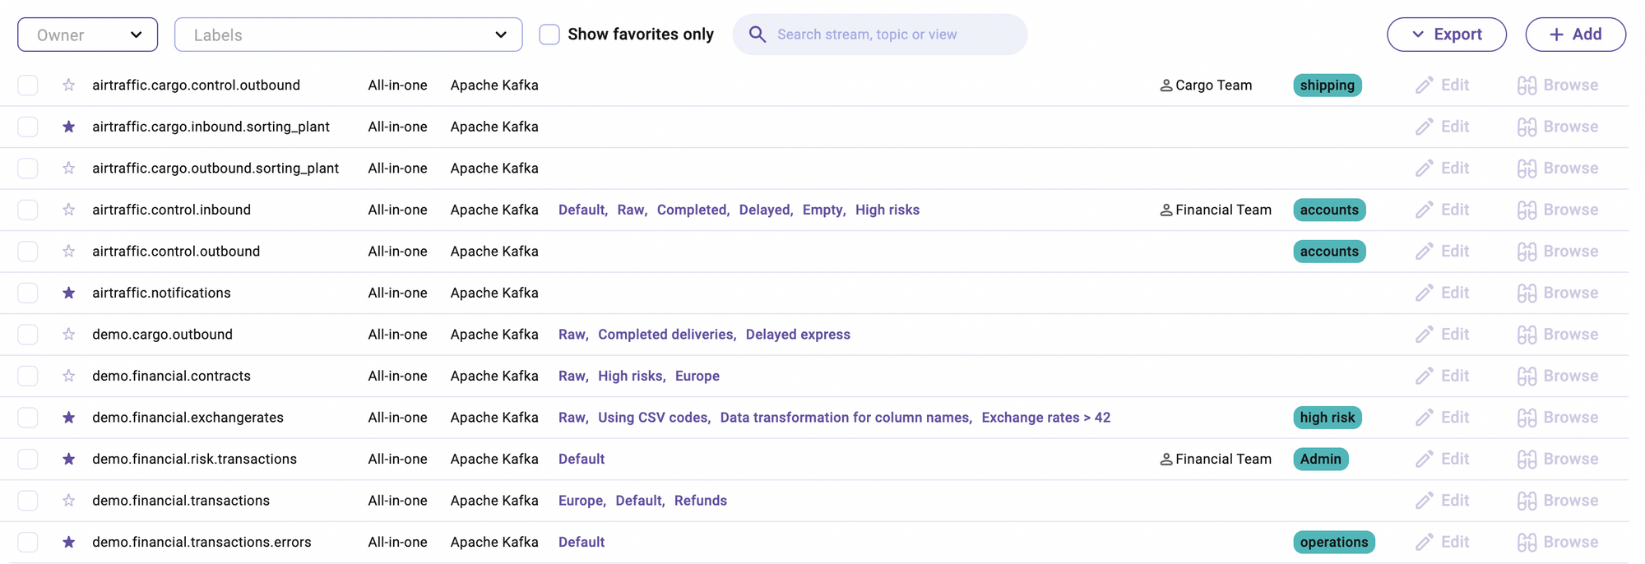The height and width of the screenshot is (564, 1645).
Task: Click binoculars icon in demo.cargo.outbound row
Action: pyautogui.click(x=1527, y=335)
